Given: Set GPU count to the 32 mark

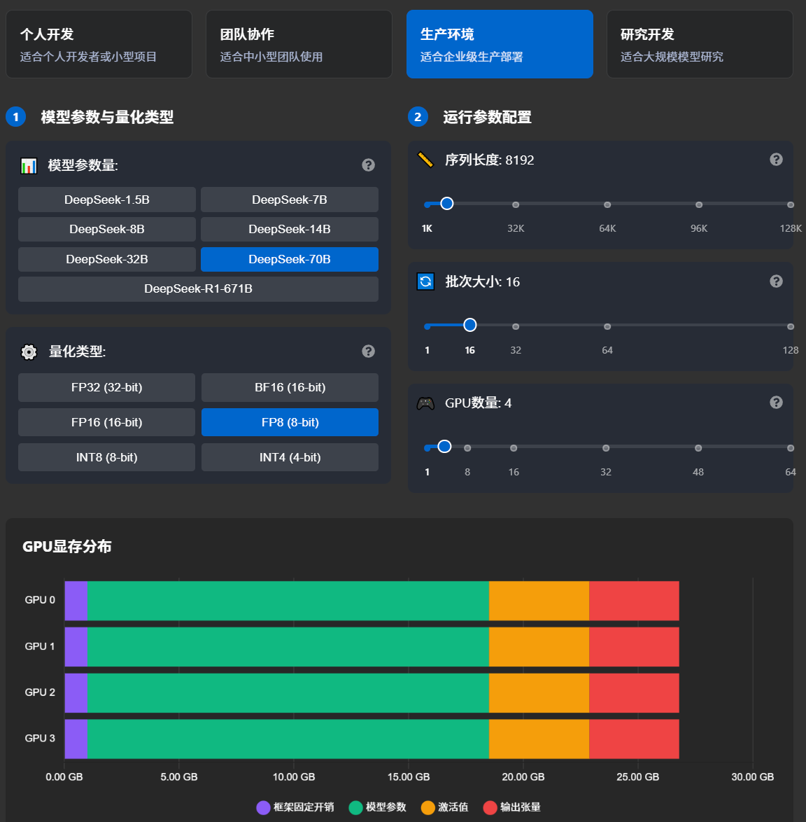Looking at the screenshot, I should click(606, 447).
